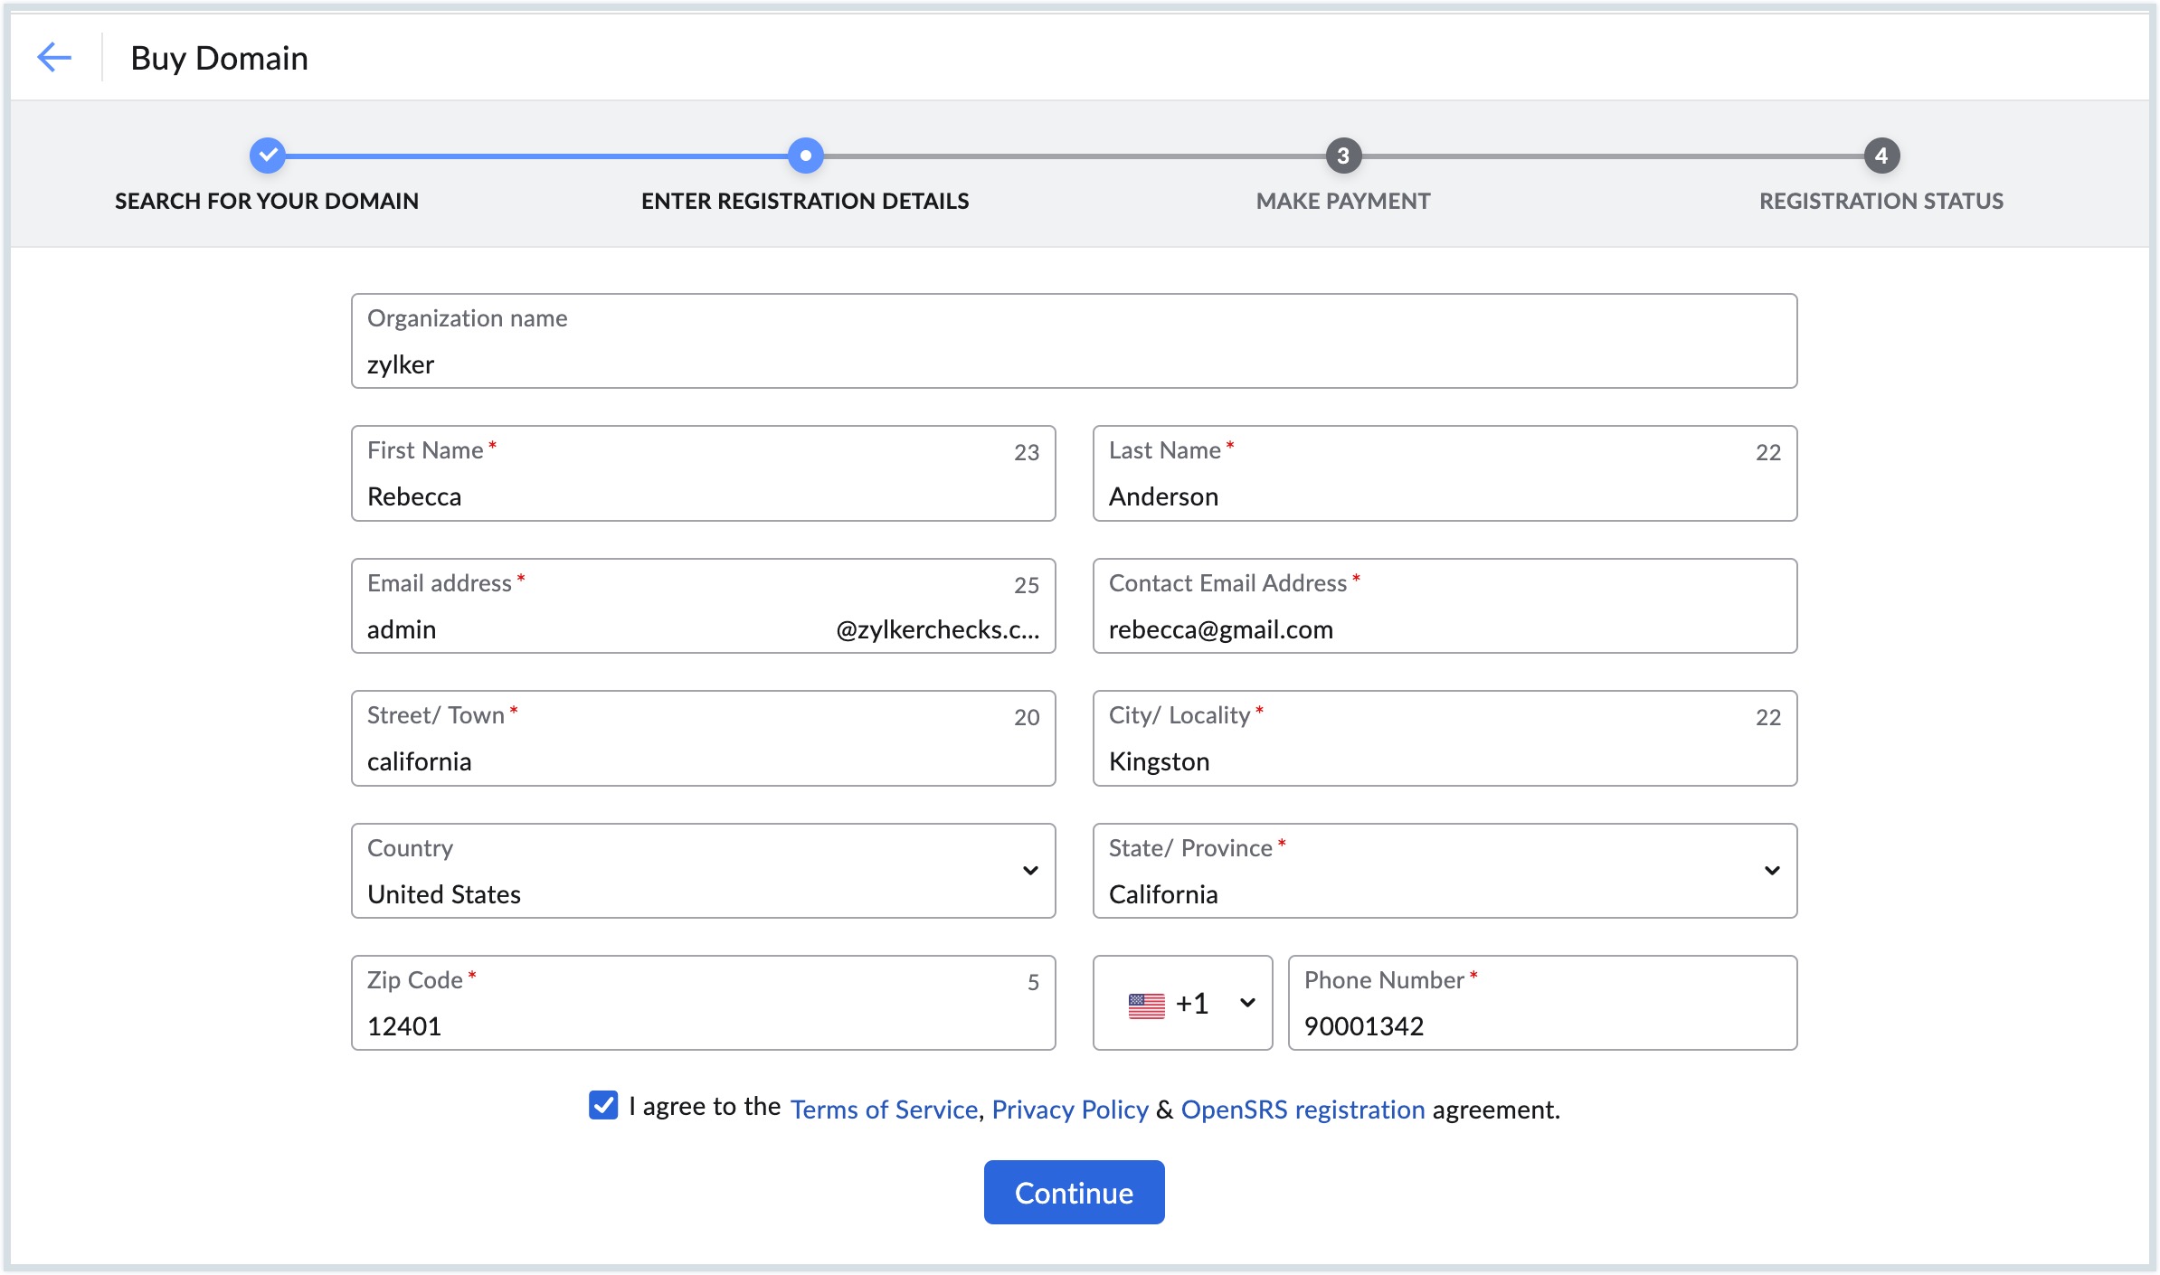This screenshot has height=1275, width=2160.
Task: Click into the Last Name field
Action: click(x=1445, y=473)
